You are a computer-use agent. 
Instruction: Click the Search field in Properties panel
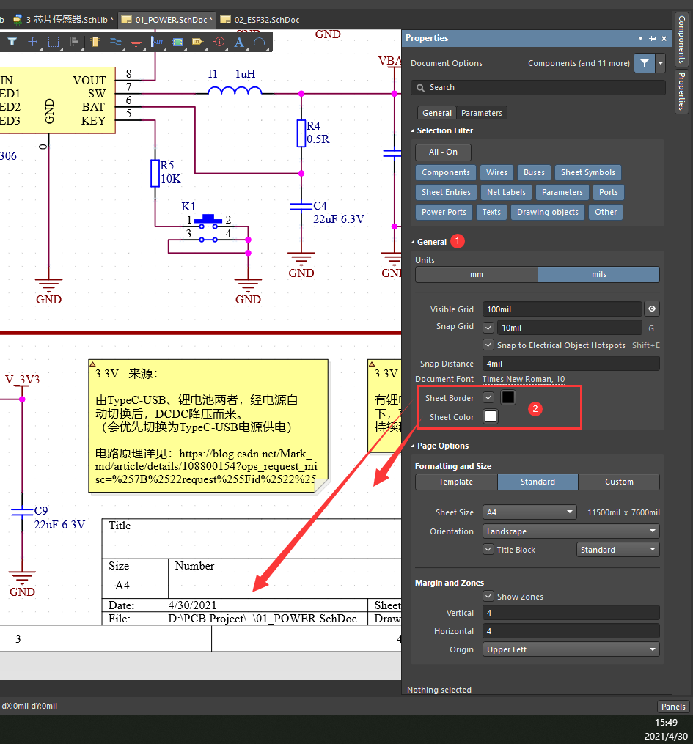538,87
